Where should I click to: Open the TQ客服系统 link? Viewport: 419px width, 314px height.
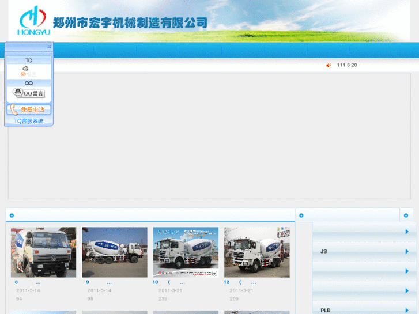(29, 121)
